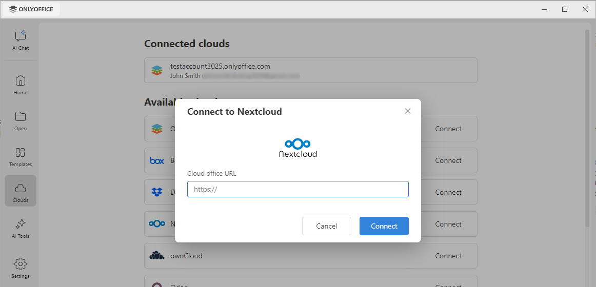Open the AI Chat sidebar item
The image size is (596, 287).
point(21,40)
